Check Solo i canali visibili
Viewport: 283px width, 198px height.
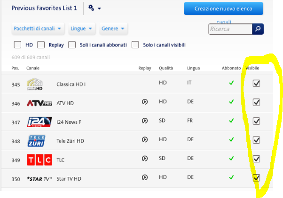point(135,45)
